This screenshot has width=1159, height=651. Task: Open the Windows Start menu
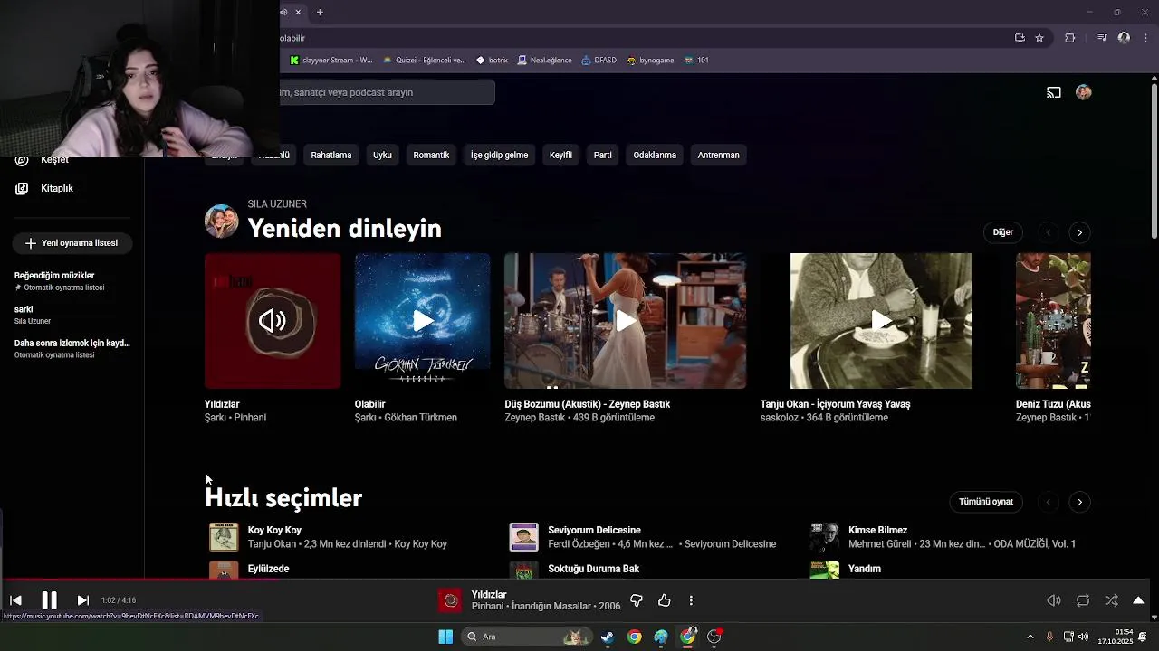pyautogui.click(x=445, y=637)
